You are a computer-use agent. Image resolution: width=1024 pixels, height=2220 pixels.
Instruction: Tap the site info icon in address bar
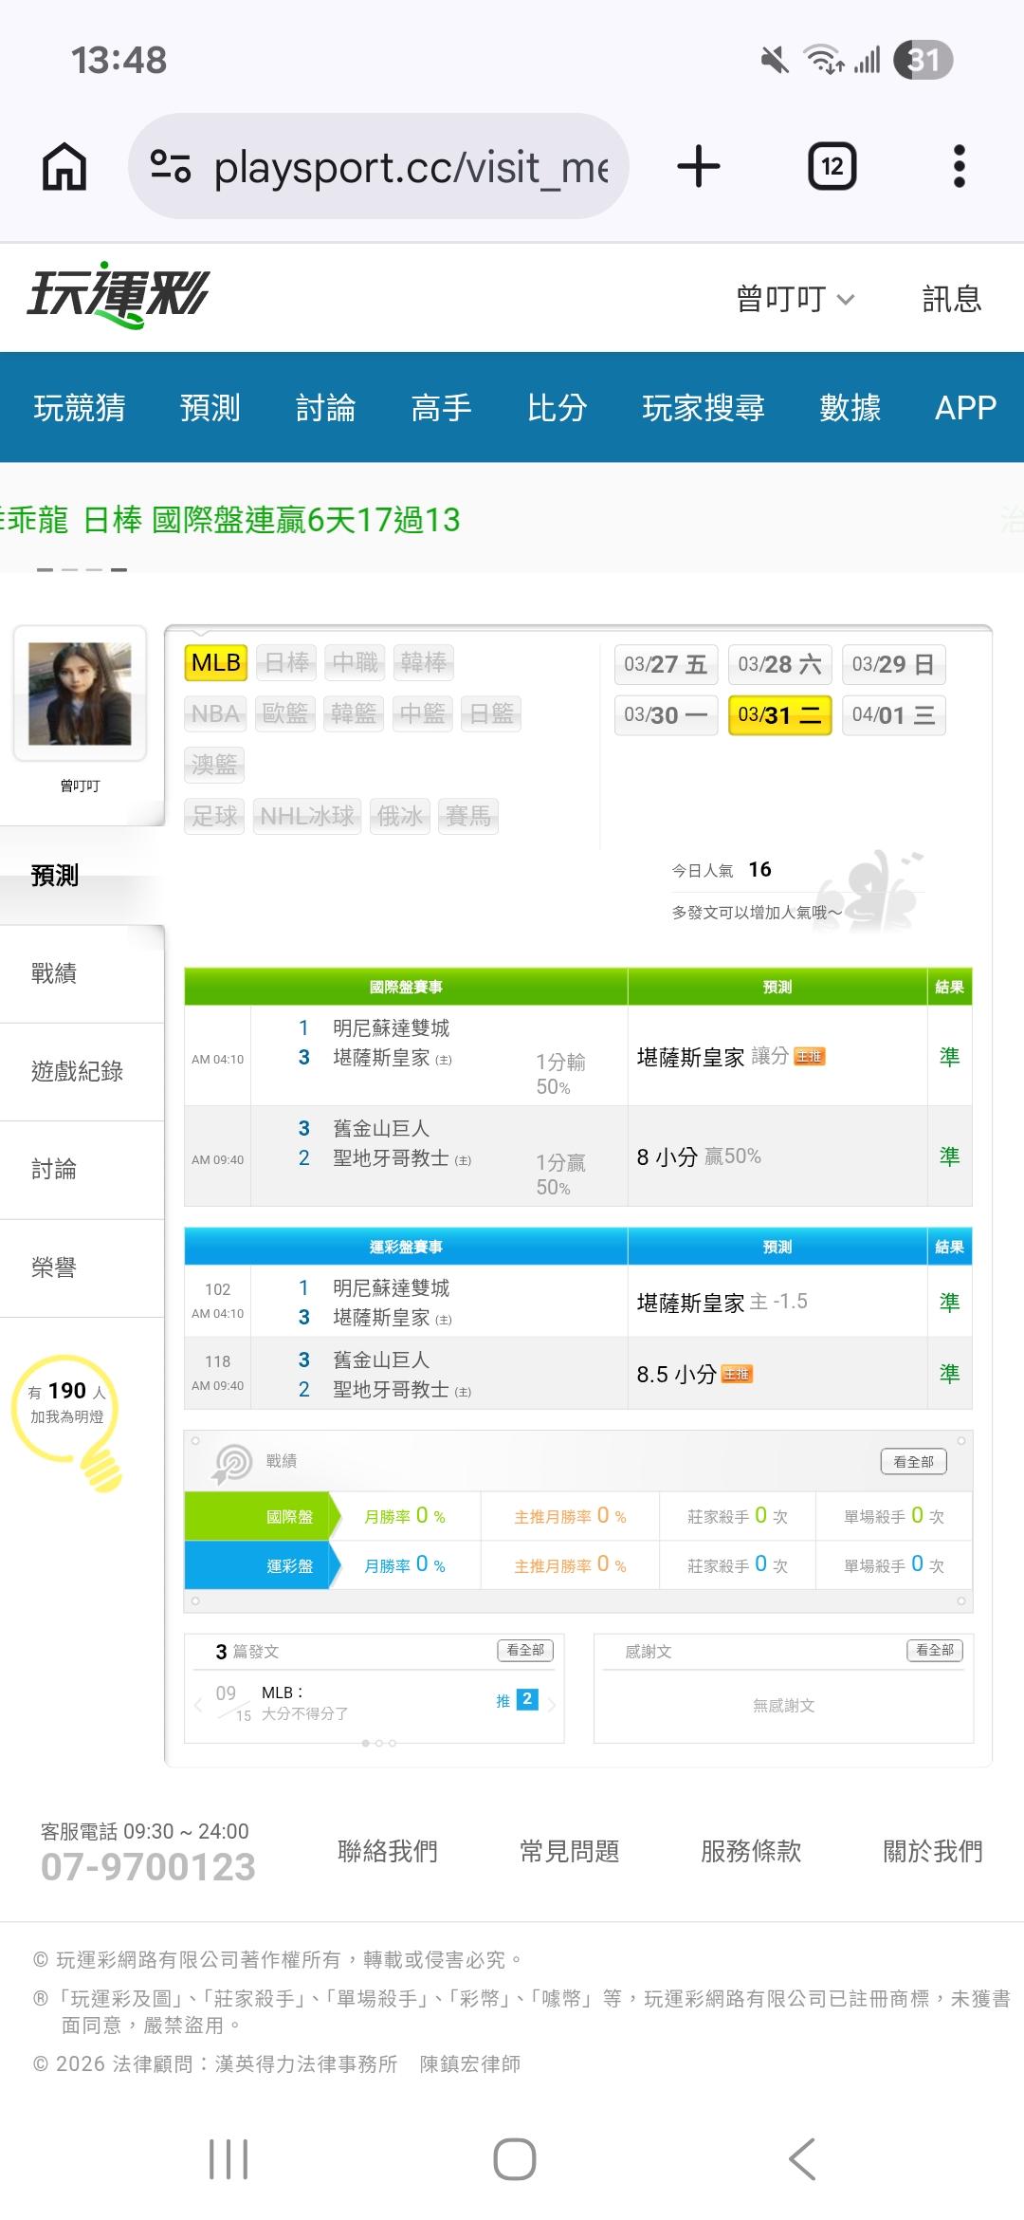tap(171, 167)
